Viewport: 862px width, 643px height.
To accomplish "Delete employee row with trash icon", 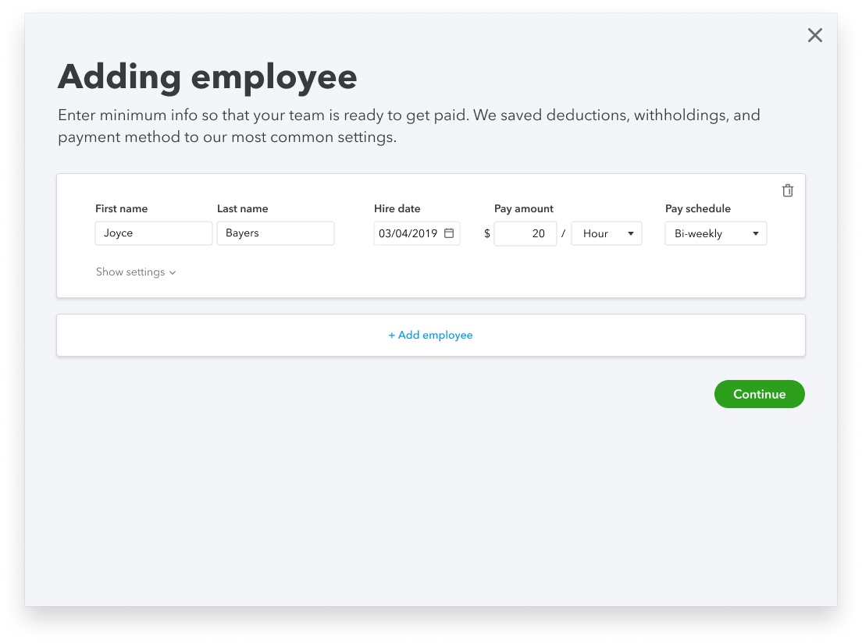I will pyautogui.click(x=787, y=190).
